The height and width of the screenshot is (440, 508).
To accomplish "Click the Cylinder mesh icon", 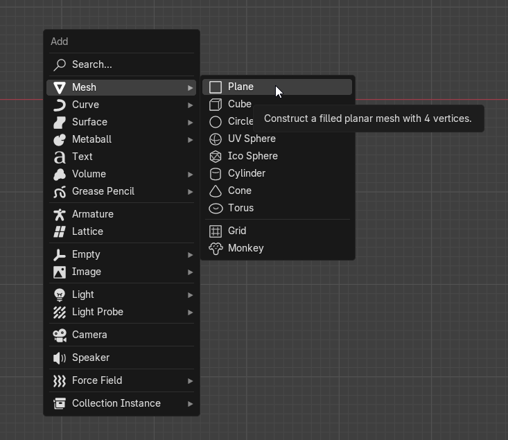I will tap(216, 173).
